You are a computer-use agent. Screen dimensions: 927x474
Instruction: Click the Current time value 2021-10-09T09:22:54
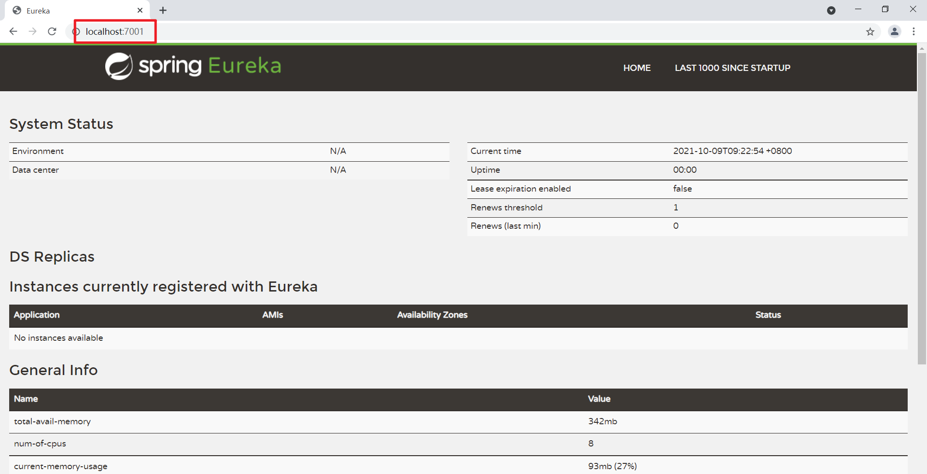tap(732, 151)
